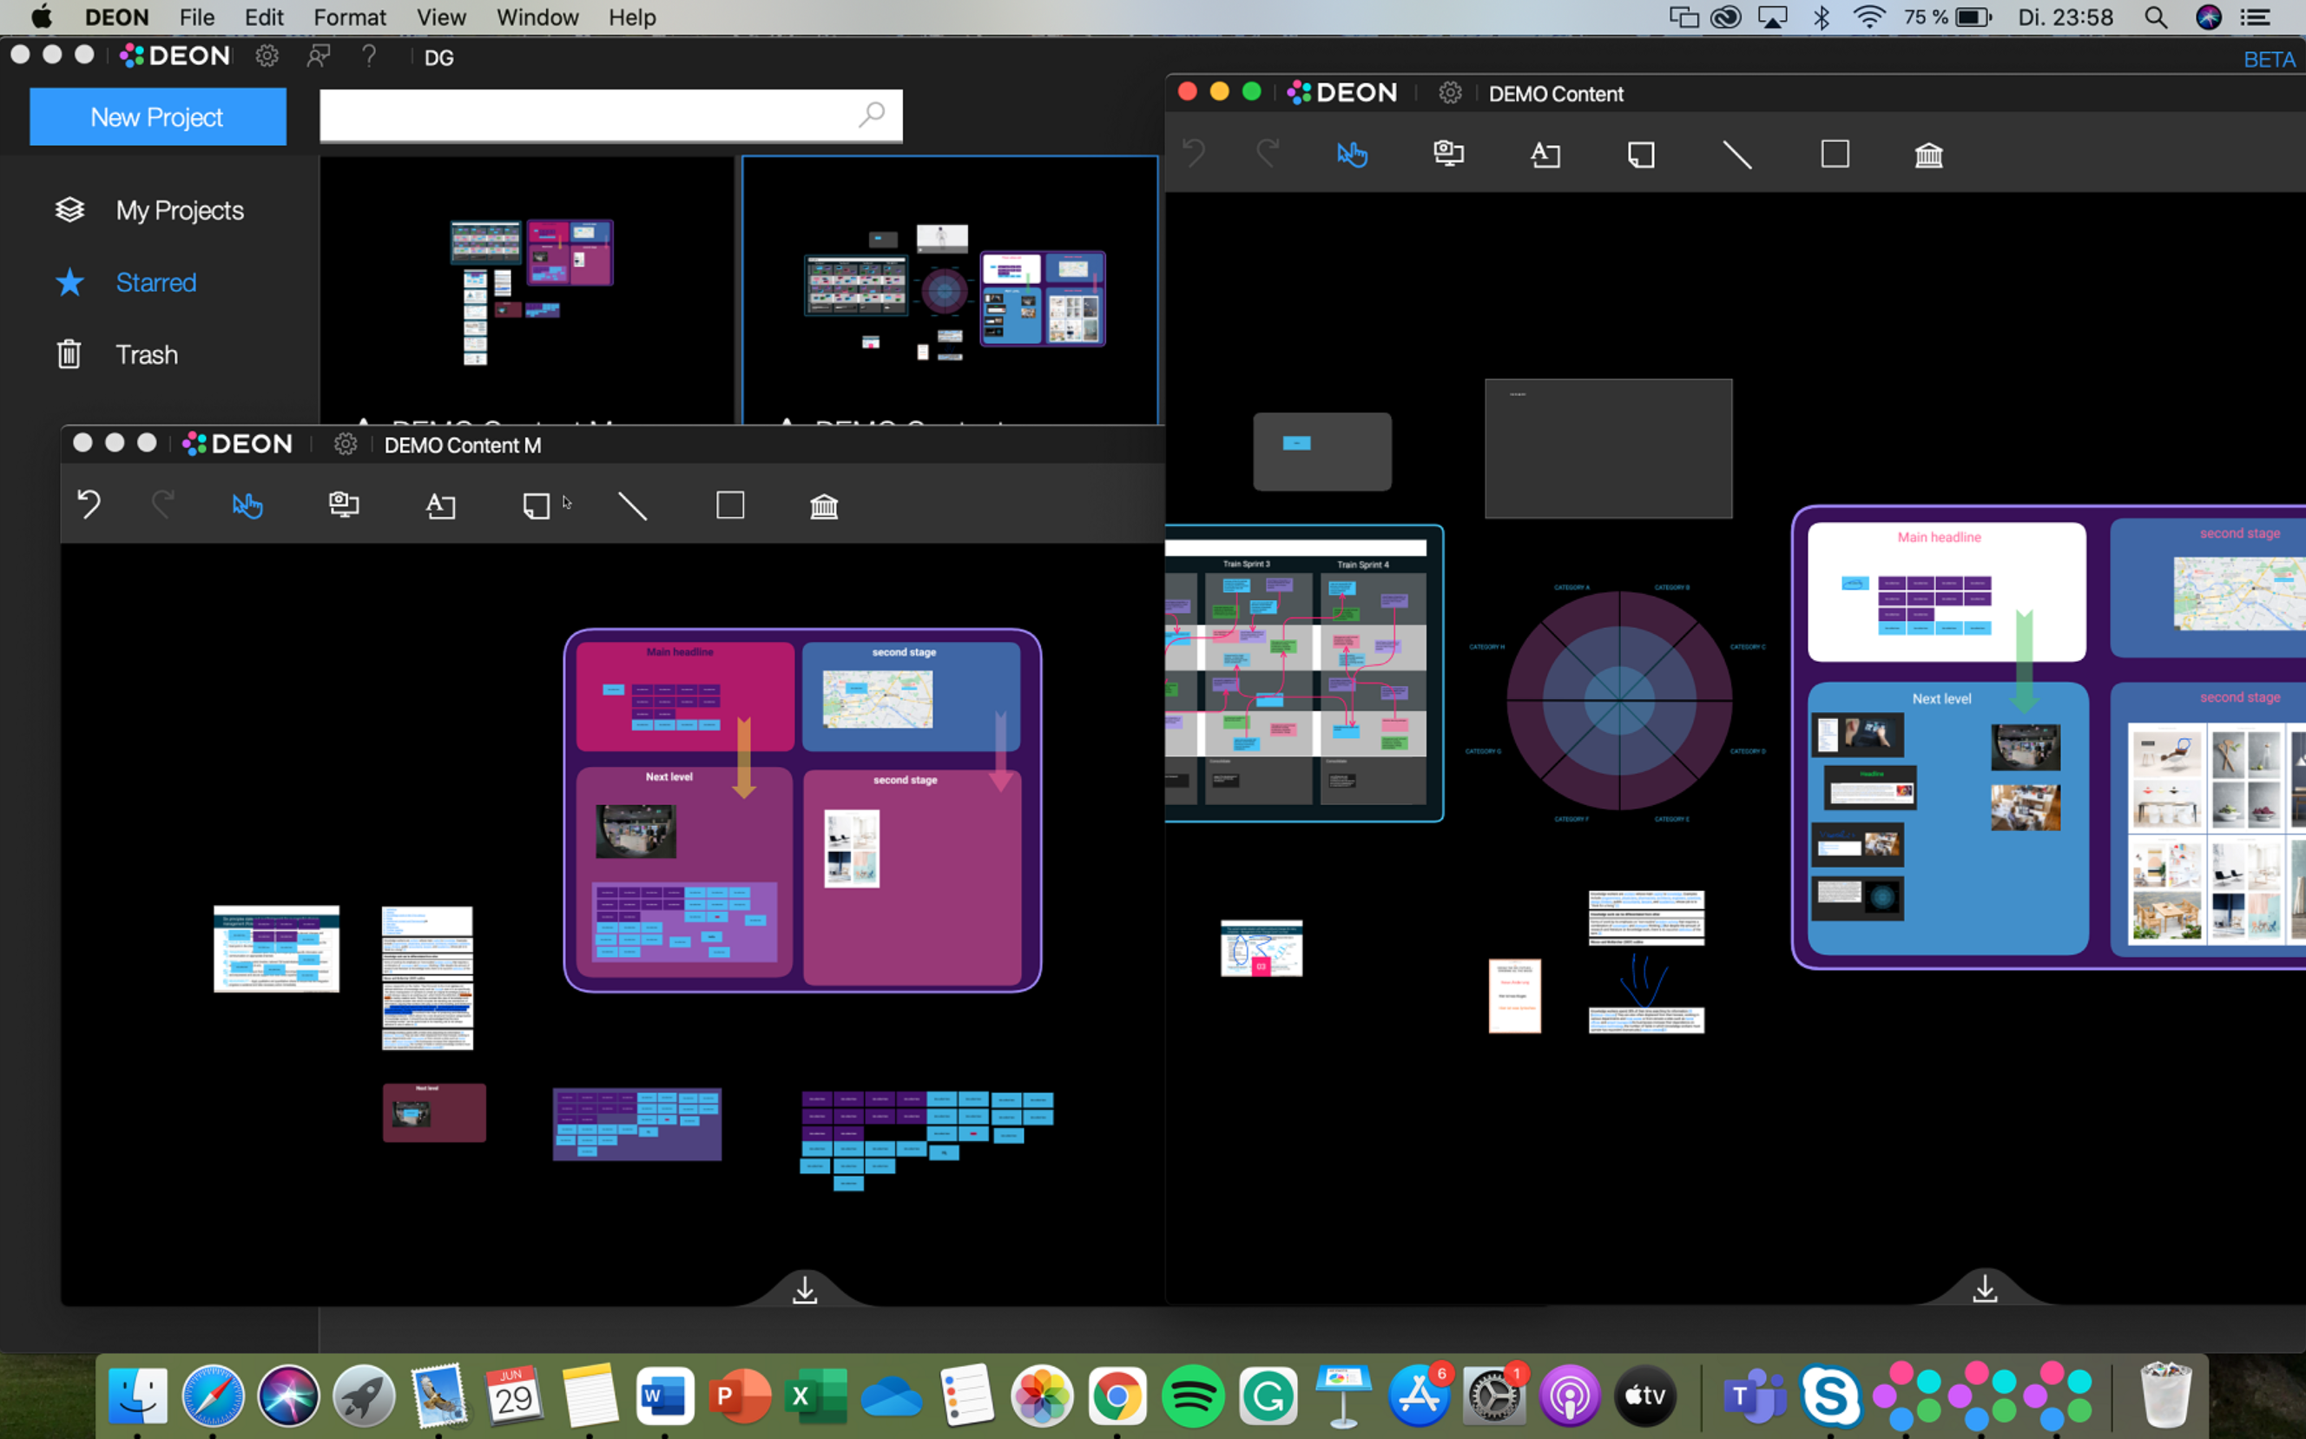Open the Help menu

click(x=633, y=17)
